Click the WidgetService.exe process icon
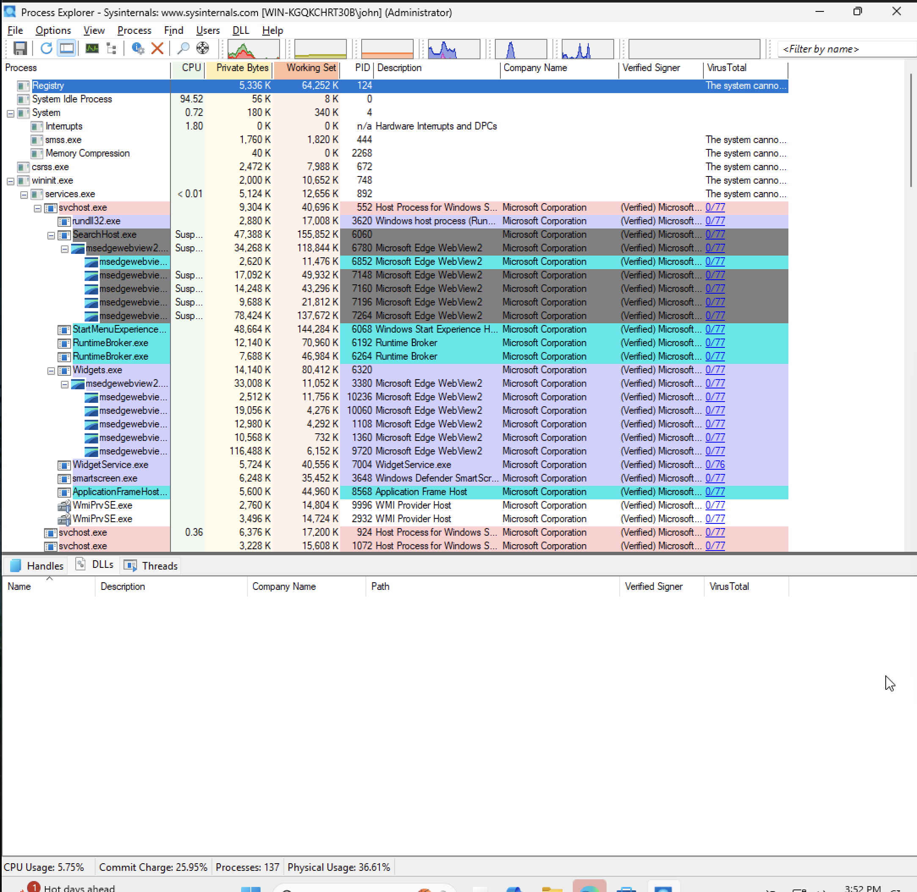Screen dimensions: 917x892 coord(64,465)
